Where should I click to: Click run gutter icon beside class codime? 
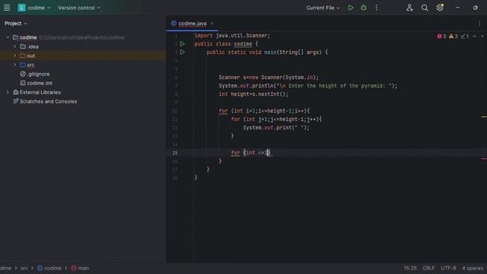[183, 44]
